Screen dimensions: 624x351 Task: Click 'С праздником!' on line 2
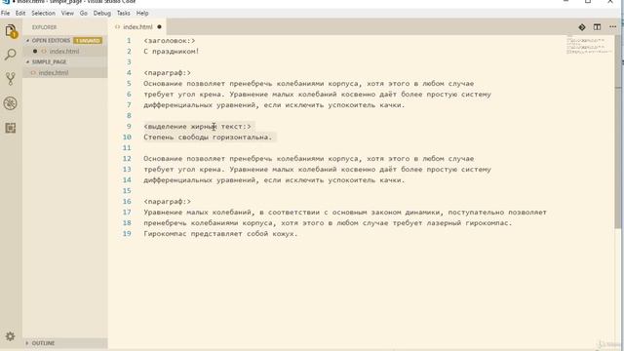tap(172, 52)
